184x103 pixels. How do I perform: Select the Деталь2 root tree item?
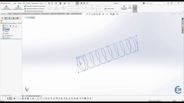coord(11,23)
